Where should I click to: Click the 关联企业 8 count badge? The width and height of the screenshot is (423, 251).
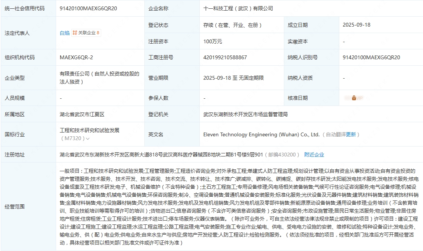[x=98, y=33]
